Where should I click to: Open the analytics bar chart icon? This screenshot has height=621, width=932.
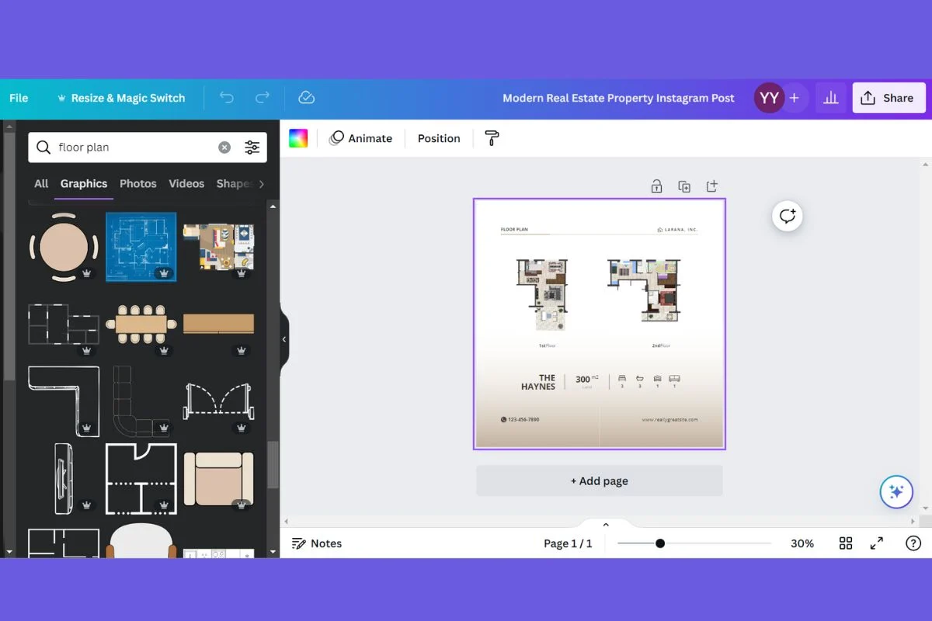(831, 98)
